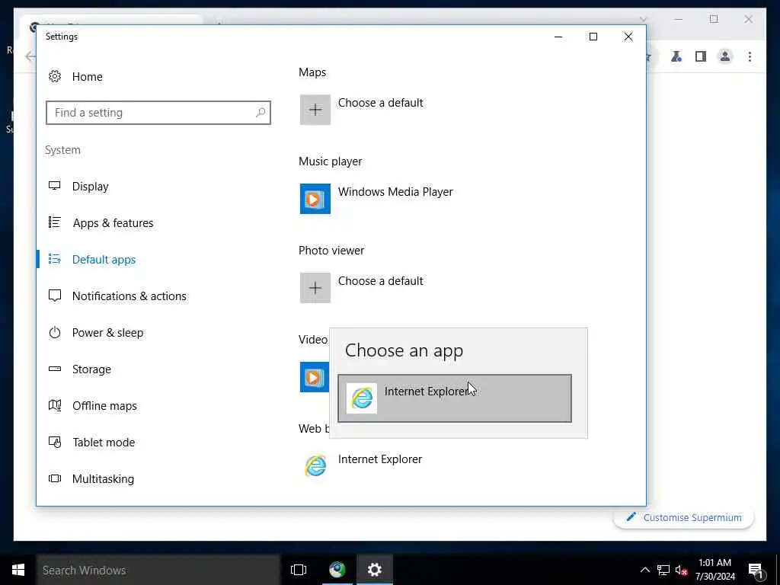780x585 pixels.
Task: Select Notifications & actions in the sidebar
Action: point(129,296)
